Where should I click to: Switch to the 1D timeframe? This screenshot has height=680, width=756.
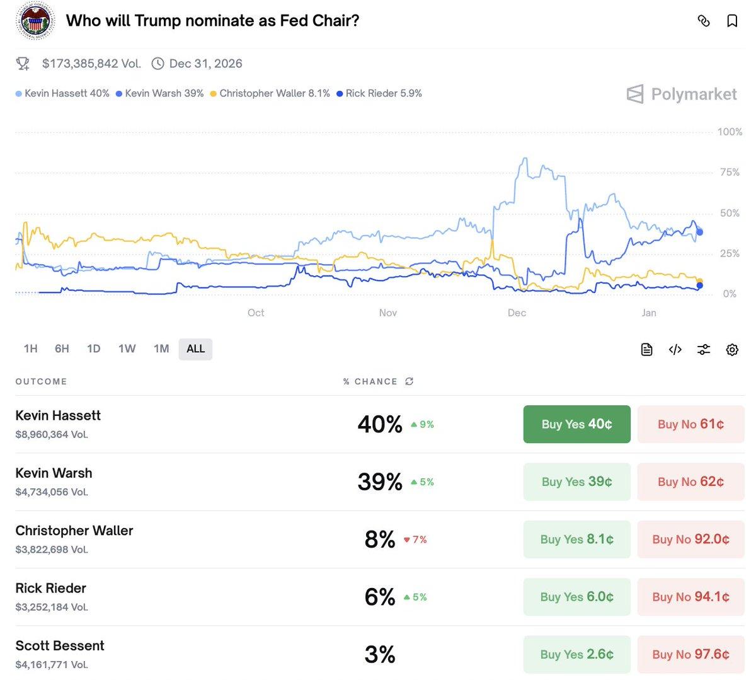pyautogui.click(x=93, y=349)
